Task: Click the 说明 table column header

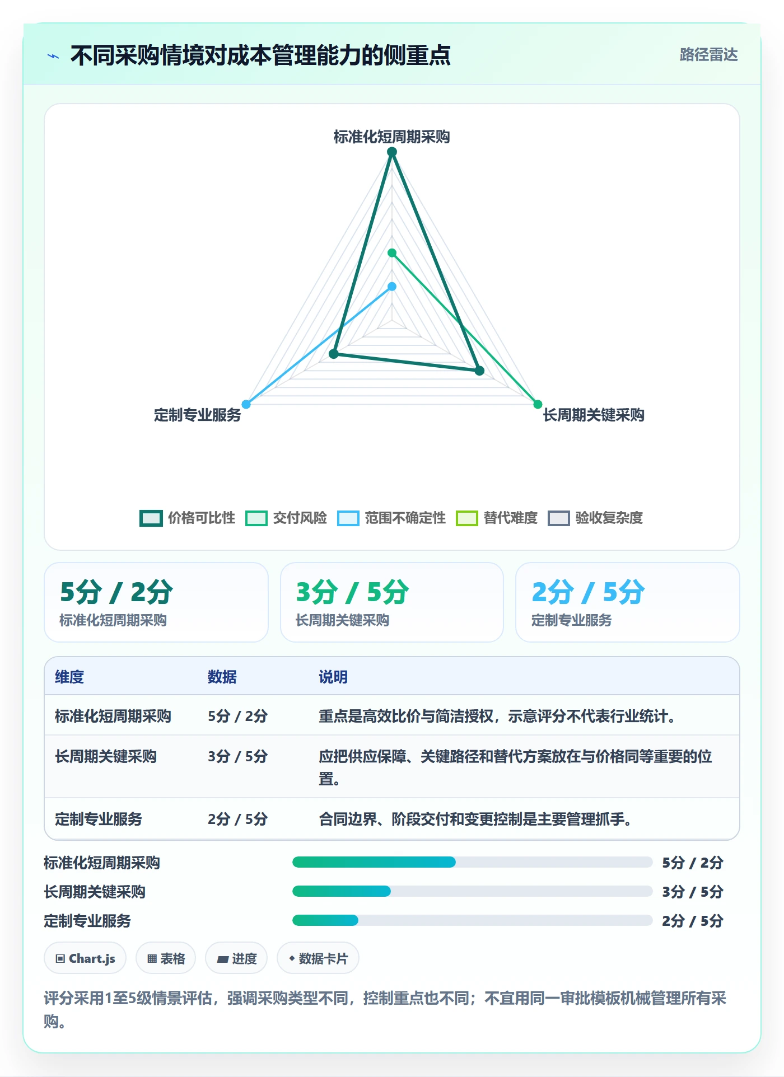Action: 333,677
